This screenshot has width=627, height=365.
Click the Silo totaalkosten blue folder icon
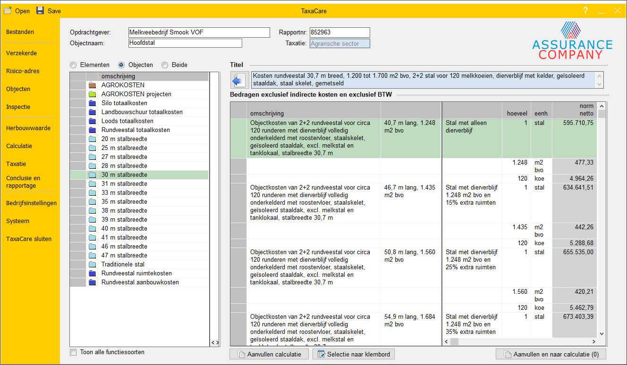pos(92,103)
